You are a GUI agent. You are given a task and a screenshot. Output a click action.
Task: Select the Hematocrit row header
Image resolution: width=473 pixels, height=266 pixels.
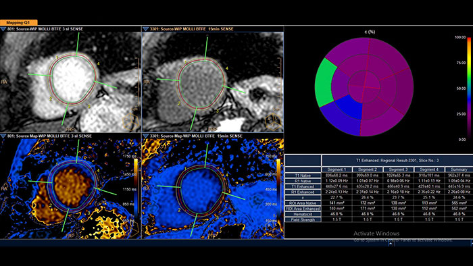click(x=303, y=214)
